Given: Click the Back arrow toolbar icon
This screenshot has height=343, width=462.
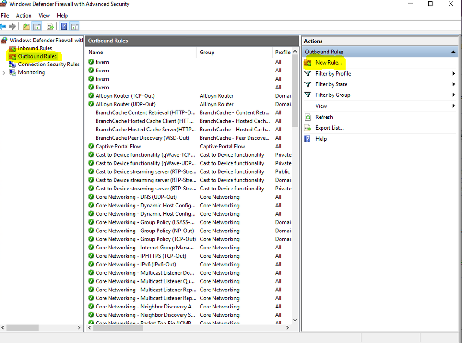Looking at the screenshot, I should 3,26.
